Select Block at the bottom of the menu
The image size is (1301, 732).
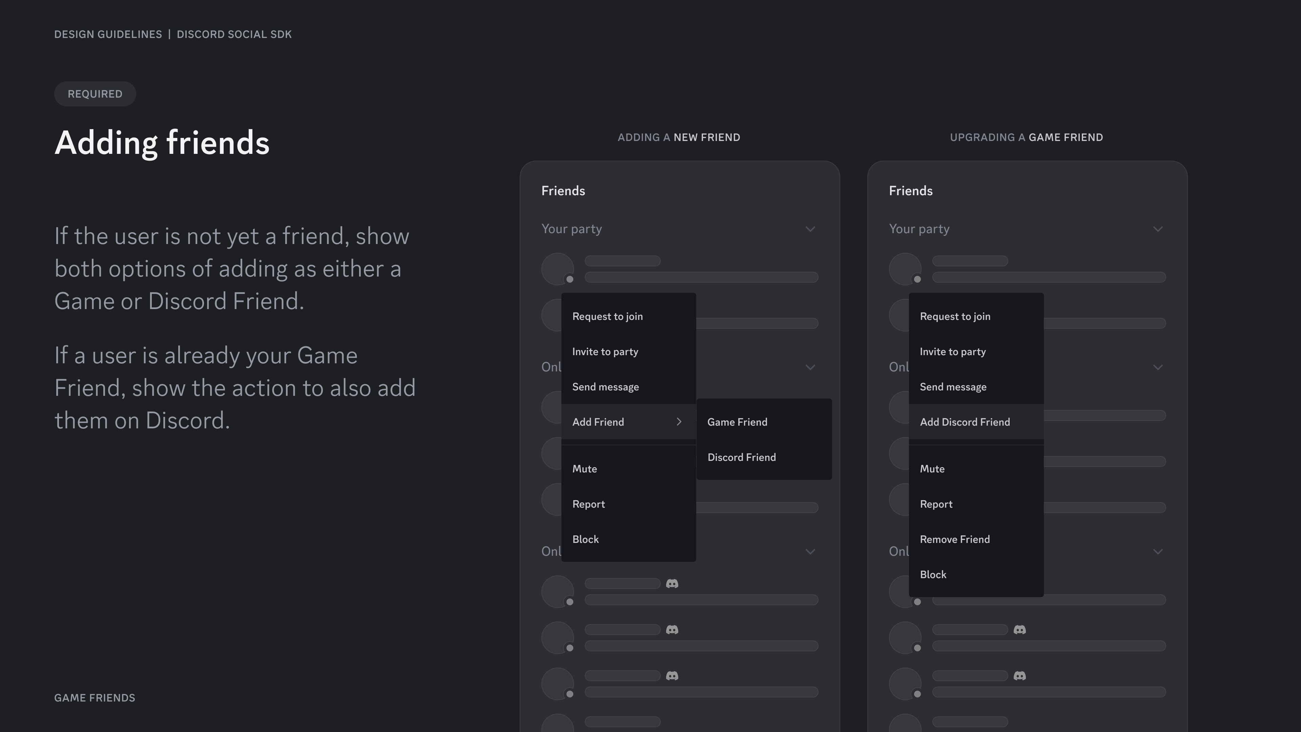coord(585,539)
